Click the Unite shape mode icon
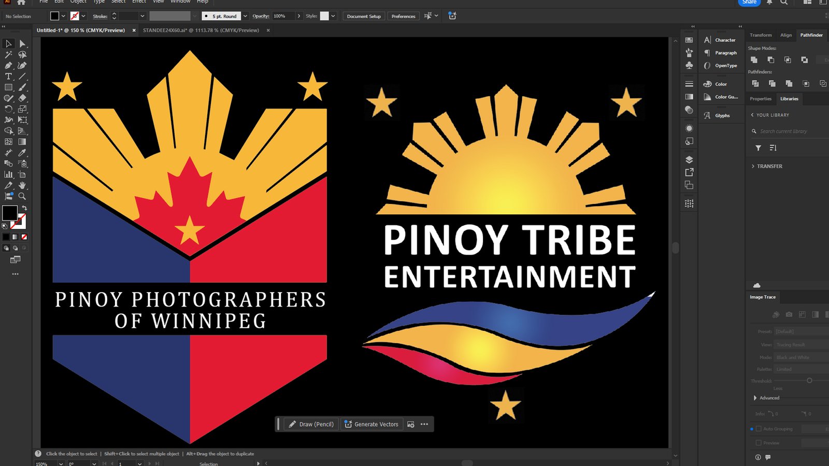The width and height of the screenshot is (829, 466). [x=754, y=60]
